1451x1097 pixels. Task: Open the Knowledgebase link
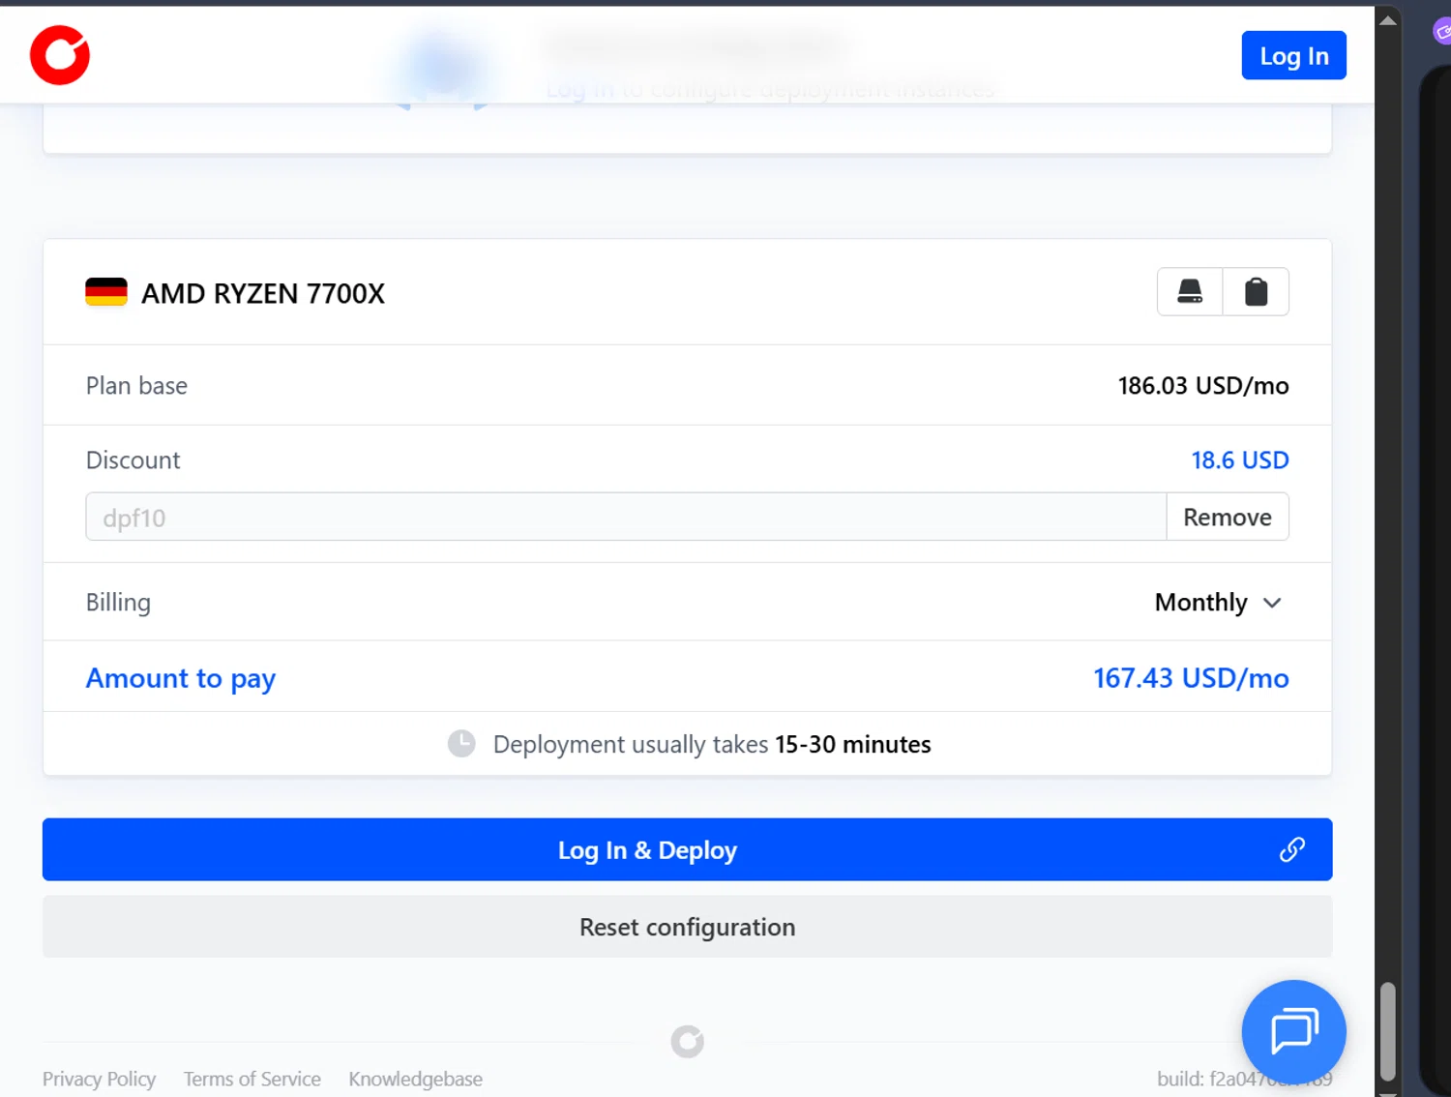(x=416, y=1079)
